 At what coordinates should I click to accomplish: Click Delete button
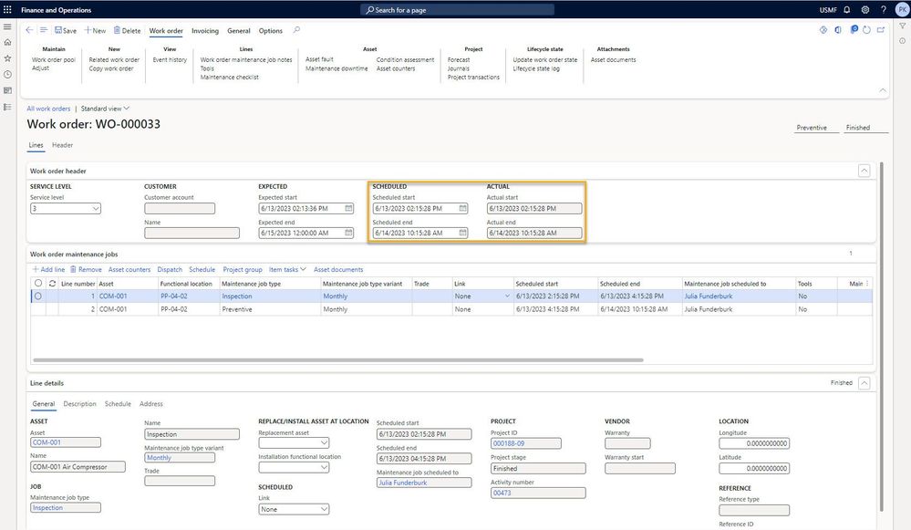[x=128, y=30]
